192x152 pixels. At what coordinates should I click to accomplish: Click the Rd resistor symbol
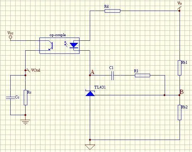113,11
